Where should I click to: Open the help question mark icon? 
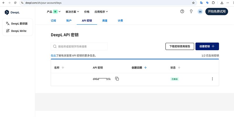[x=182, y=11]
